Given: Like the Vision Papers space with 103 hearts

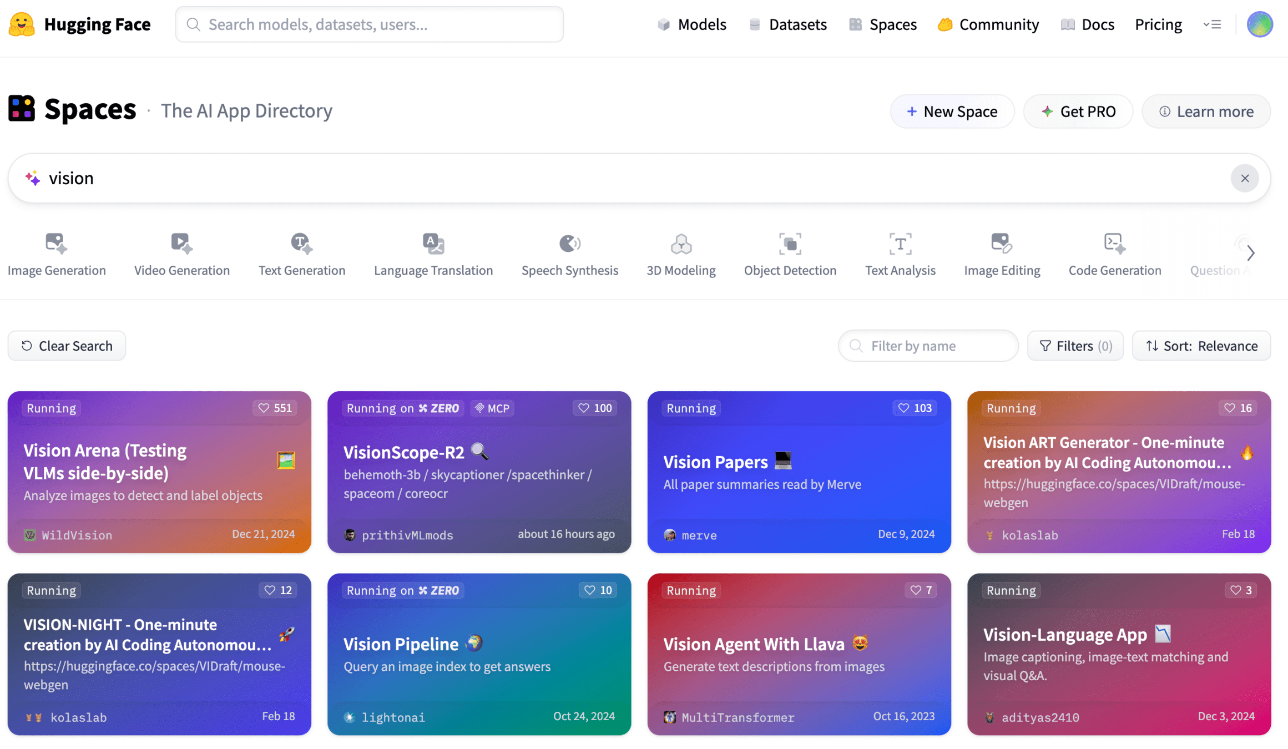Looking at the screenshot, I should click(x=915, y=408).
